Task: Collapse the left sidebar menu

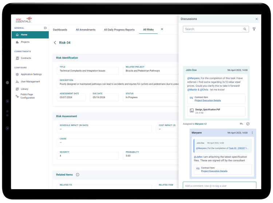Action: click(x=45, y=28)
